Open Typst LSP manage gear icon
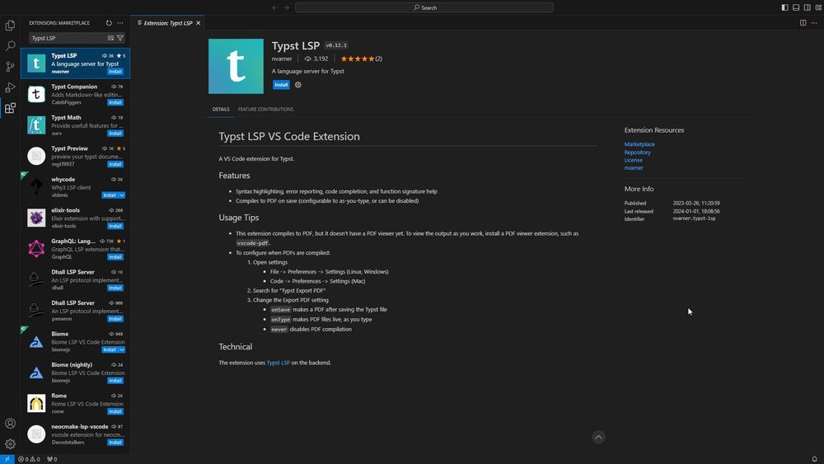Image resolution: width=824 pixels, height=464 pixels. point(298,85)
